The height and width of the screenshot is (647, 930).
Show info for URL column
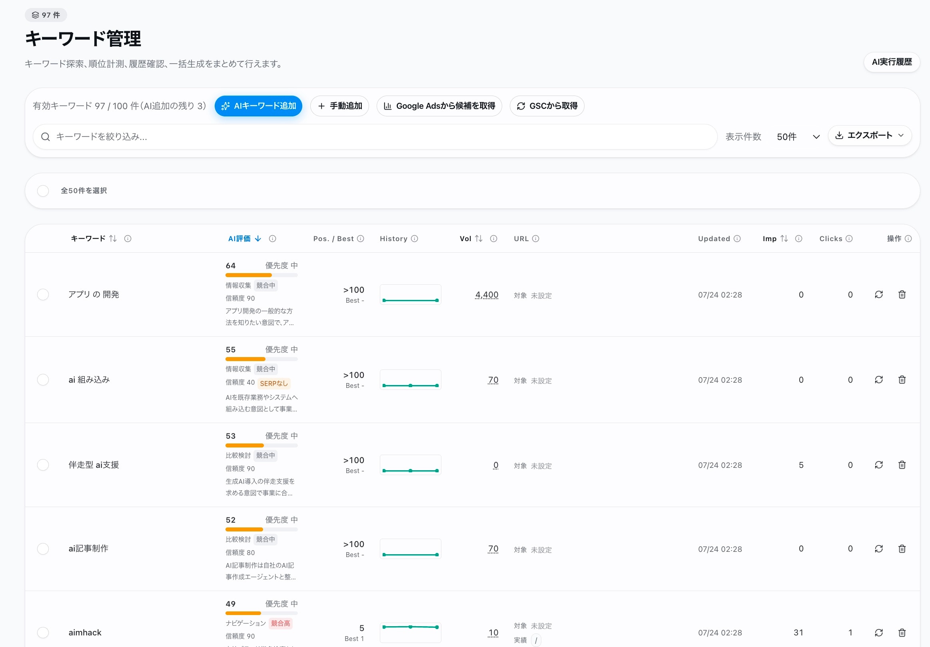click(535, 239)
